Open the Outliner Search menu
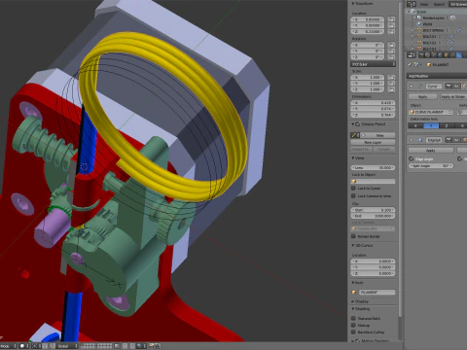 [x=439, y=4]
